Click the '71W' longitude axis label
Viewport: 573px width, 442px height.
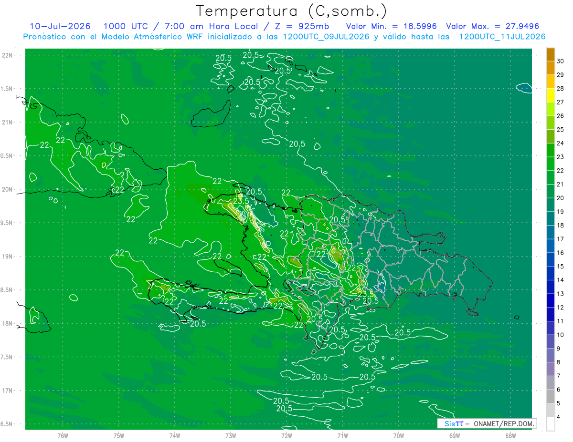click(342, 435)
